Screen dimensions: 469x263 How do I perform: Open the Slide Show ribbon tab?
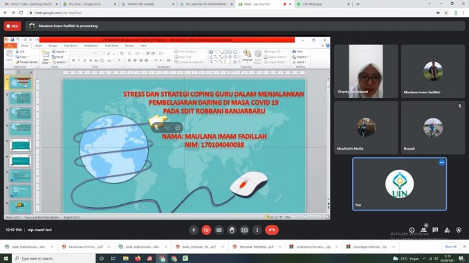point(111,46)
